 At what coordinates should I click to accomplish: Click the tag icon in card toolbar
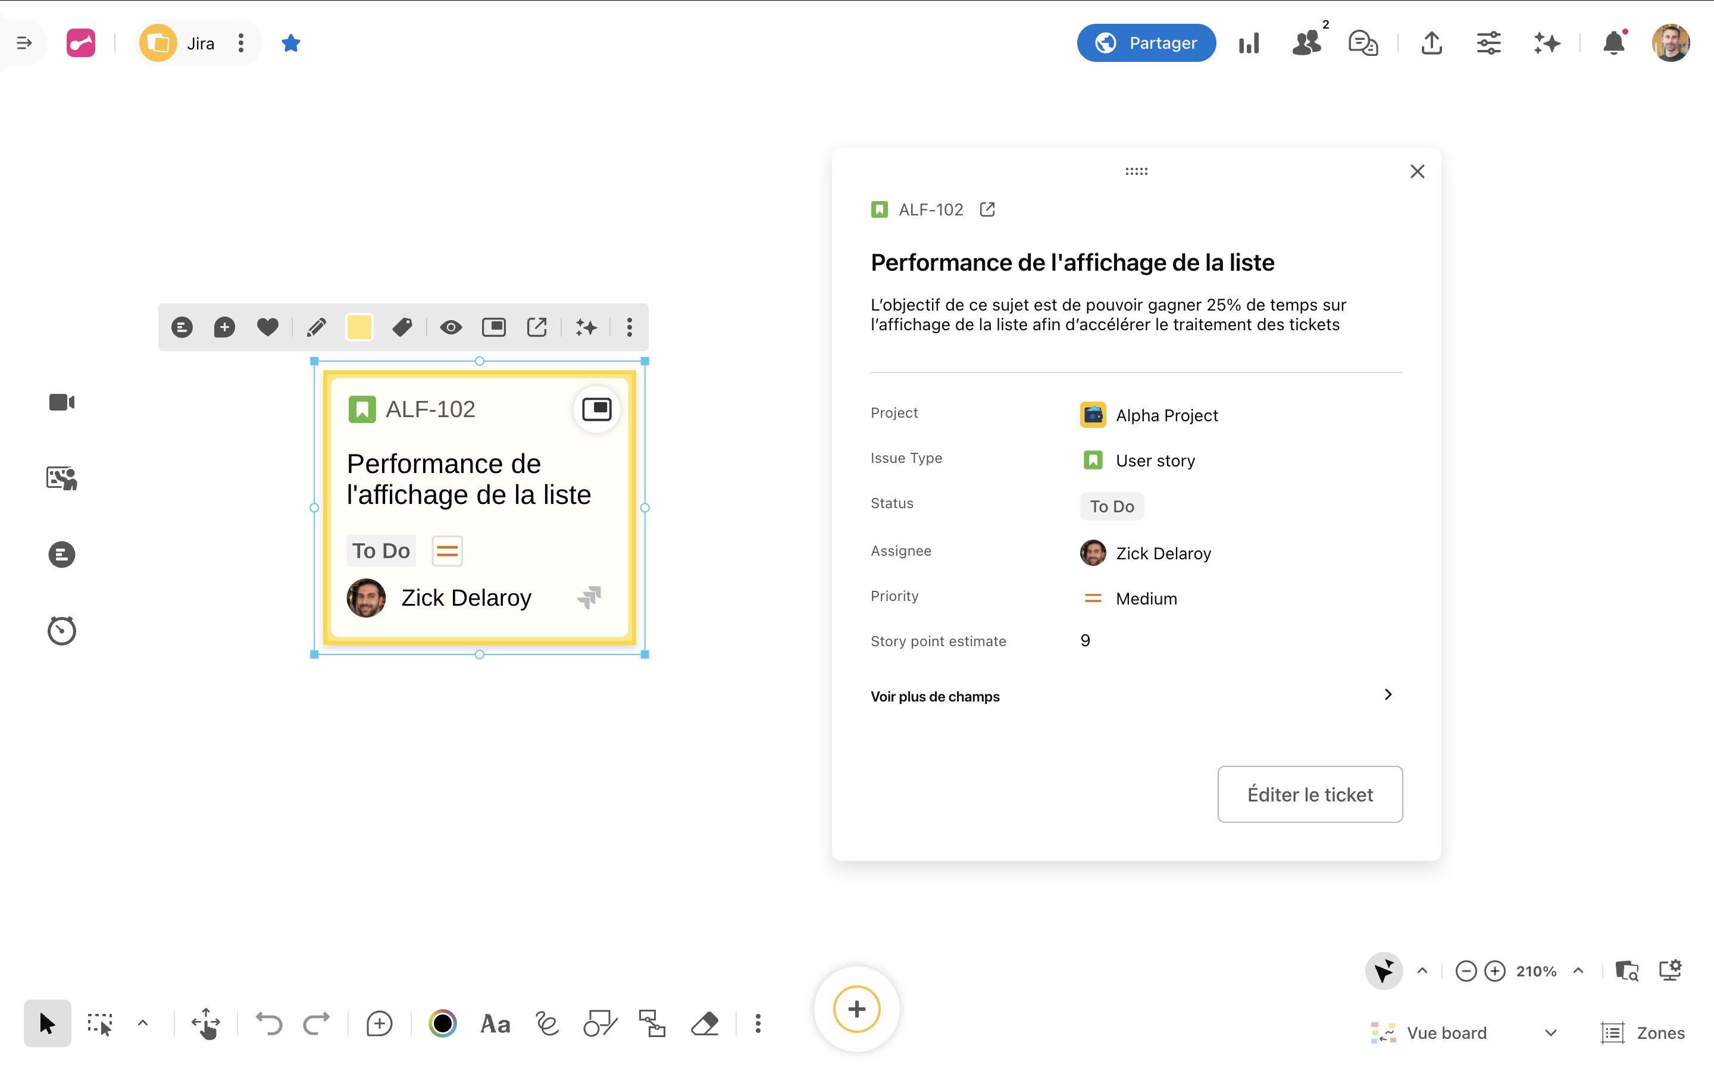[402, 327]
